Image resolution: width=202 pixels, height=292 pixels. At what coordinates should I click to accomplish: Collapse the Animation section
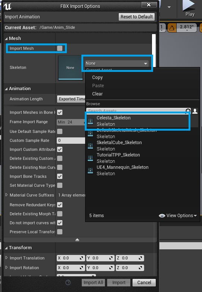(x=6, y=89)
